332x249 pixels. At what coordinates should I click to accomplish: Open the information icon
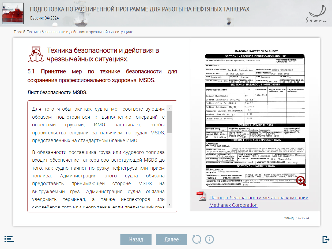[x=209, y=239]
